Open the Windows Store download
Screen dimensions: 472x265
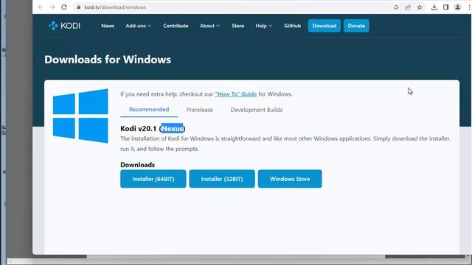[290, 179]
